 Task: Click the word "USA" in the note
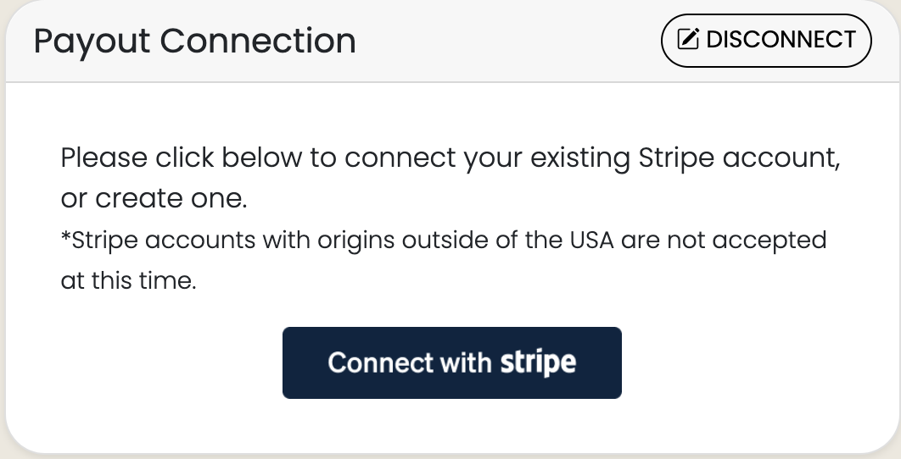coord(592,240)
